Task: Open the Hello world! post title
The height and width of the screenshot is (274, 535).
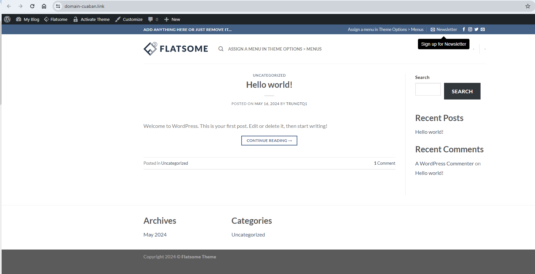Action: point(269,85)
